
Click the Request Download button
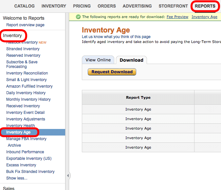point(112,72)
